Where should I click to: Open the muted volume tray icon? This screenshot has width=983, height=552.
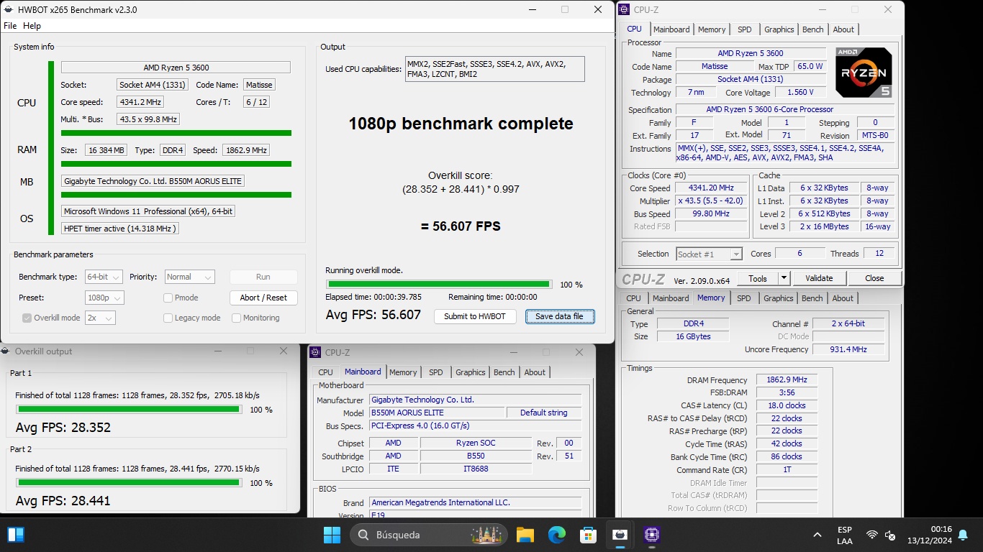click(890, 535)
